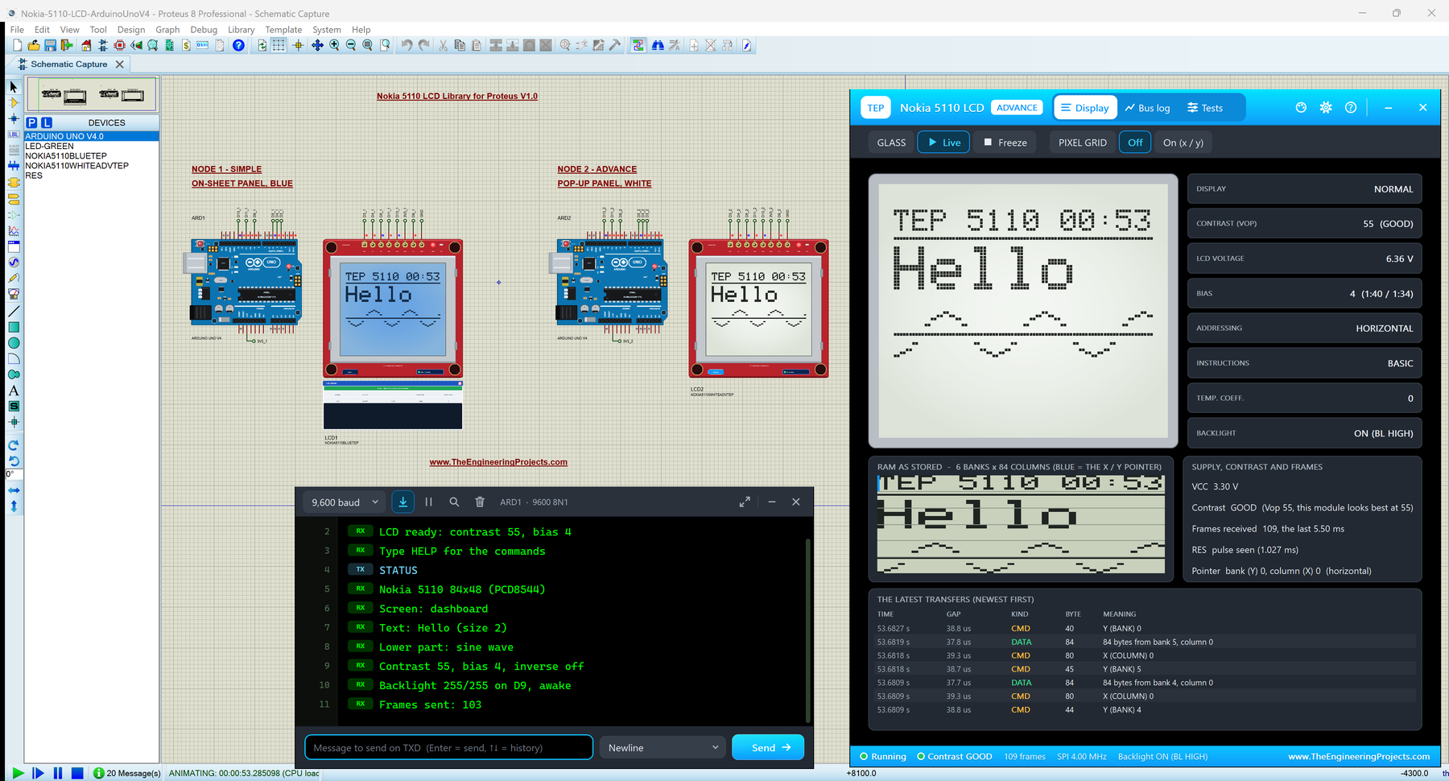Click the terminal search magnifier icon
Viewport: 1449px width, 781px height.
click(454, 502)
